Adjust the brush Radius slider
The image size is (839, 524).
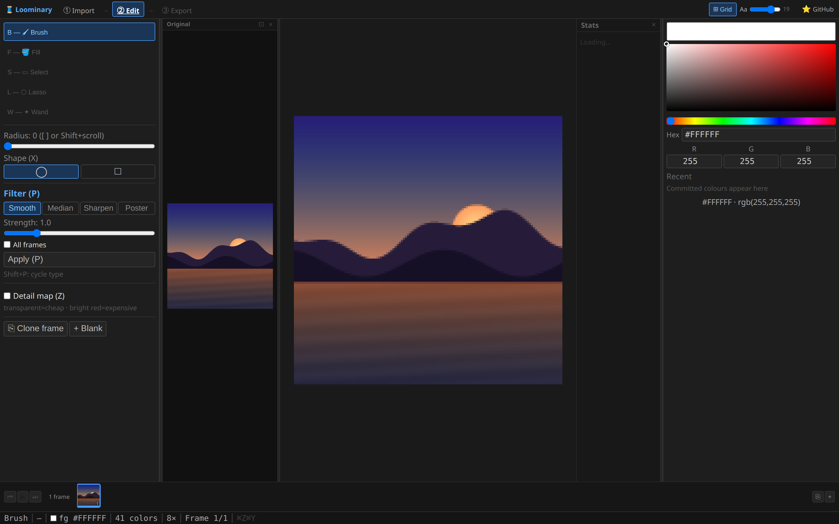point(79,146)
